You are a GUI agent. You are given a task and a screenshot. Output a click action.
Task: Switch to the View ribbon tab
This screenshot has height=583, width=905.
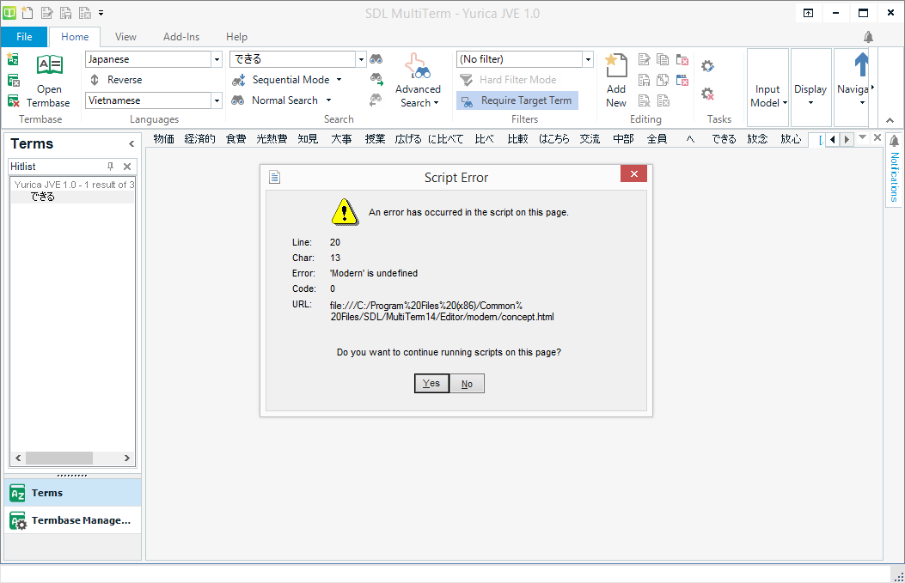[125, 37]
